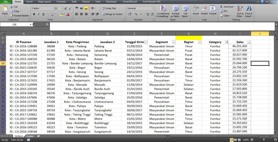Switch to the Tugas sheet tab
The height and width of the screenshot is (142, 278).
point(30,136)
